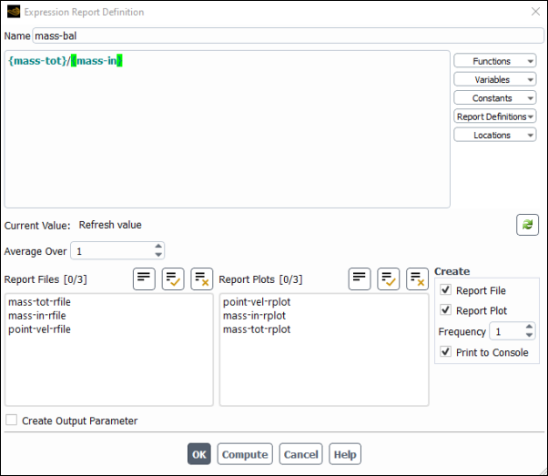Click the OK button

click(199, 454)
